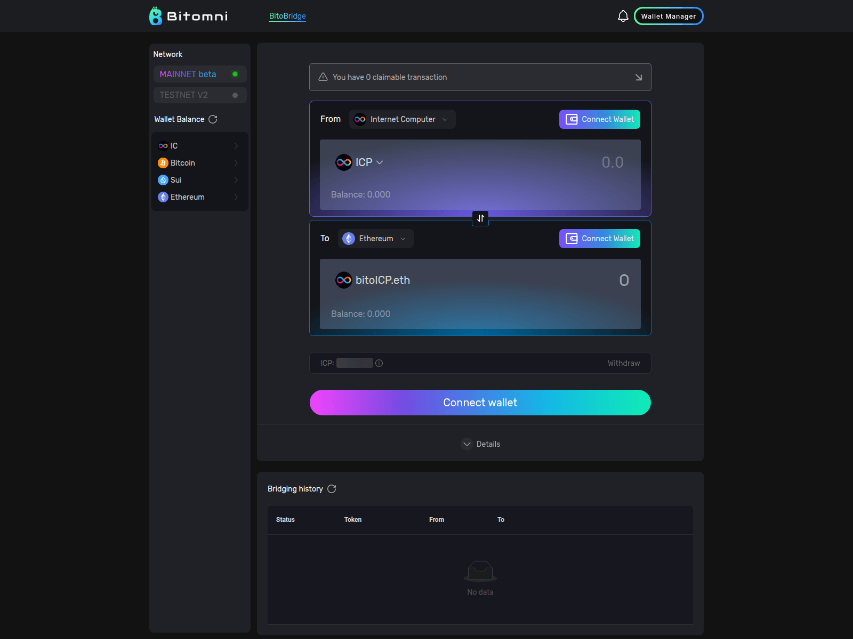Click the claimable transaction warning icon
Image resolution: width=853 pixels, height=639 pixels.
point(323,77)
